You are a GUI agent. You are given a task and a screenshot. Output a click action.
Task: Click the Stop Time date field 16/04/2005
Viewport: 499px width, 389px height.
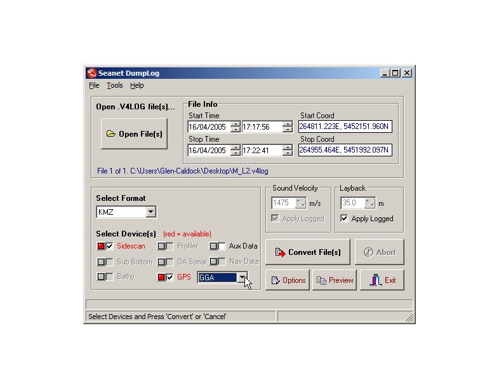pyautogui.click(x=209, y=151)
